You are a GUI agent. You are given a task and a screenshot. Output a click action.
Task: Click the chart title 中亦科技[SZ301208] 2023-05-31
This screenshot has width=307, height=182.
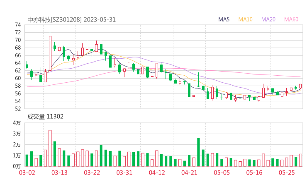(71, 20)
